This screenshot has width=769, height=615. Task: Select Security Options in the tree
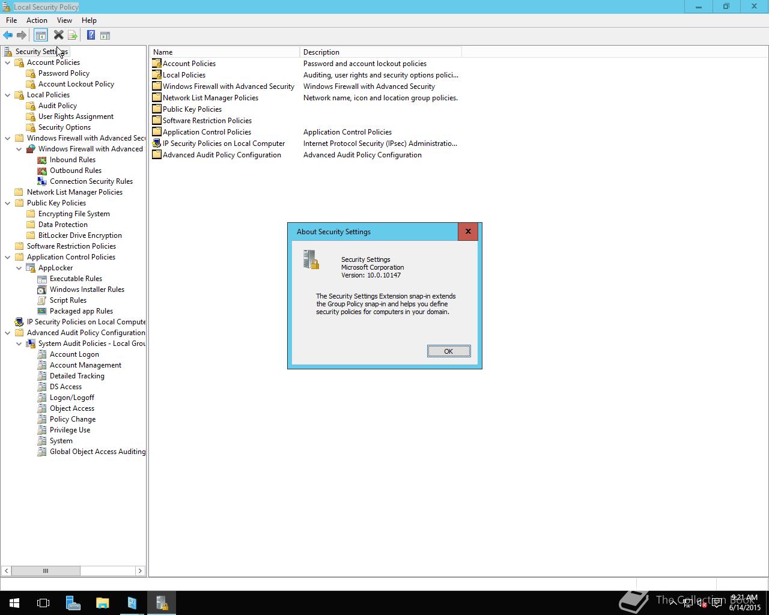64,127
